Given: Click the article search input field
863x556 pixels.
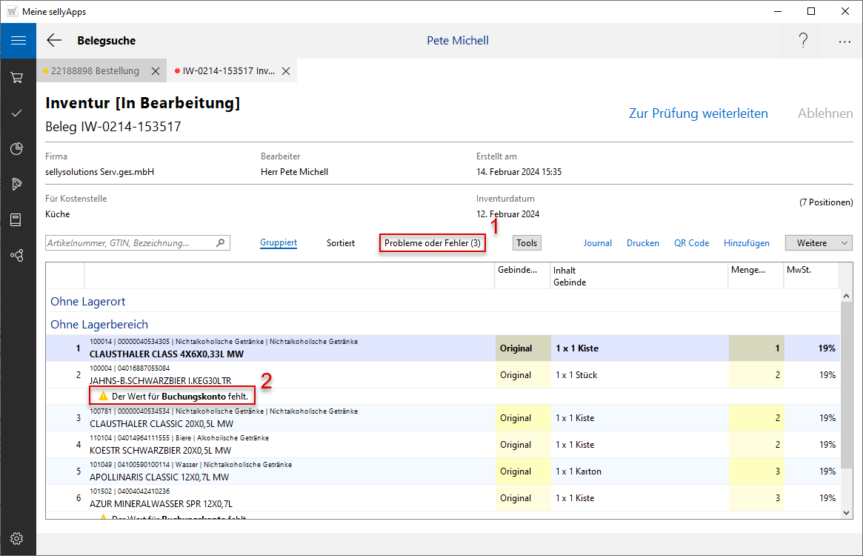Looking at the screenshot, I should [x=130, y=243].
